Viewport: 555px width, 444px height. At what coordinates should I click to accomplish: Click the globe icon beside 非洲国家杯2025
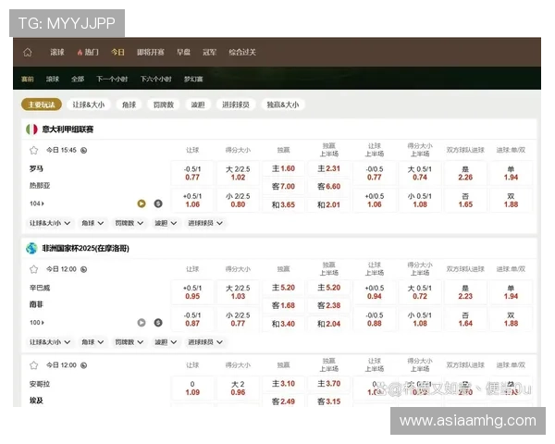(31, 248)
